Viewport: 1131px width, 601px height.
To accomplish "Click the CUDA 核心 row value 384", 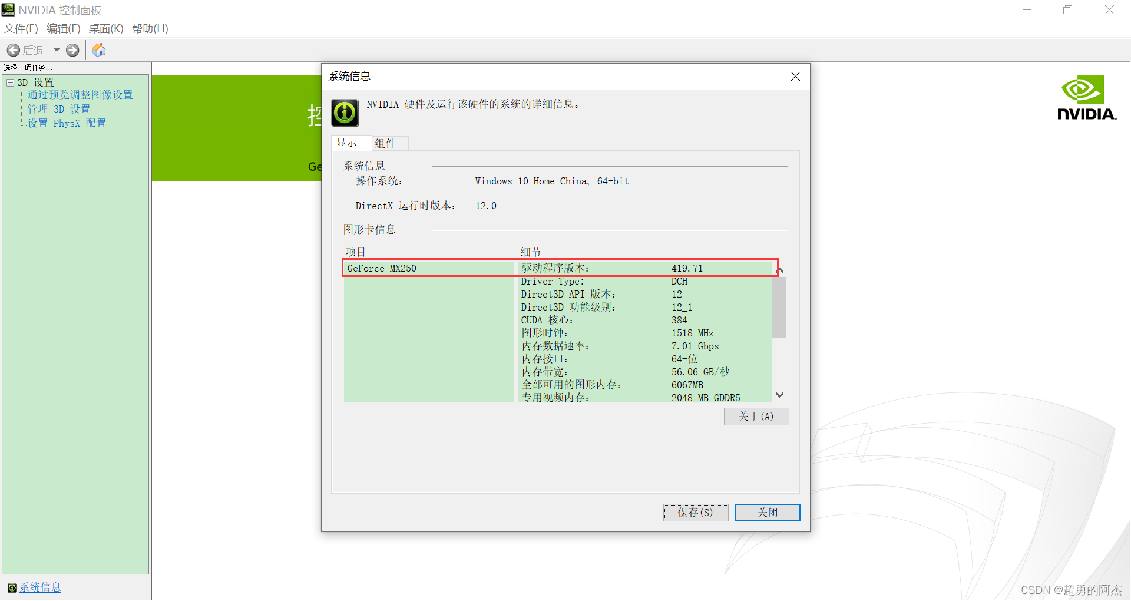I will (x=679, y=321).
